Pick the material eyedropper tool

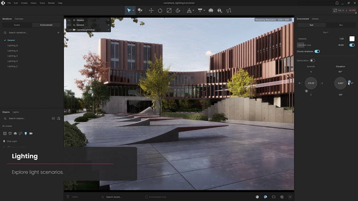(x=140, y=10)
